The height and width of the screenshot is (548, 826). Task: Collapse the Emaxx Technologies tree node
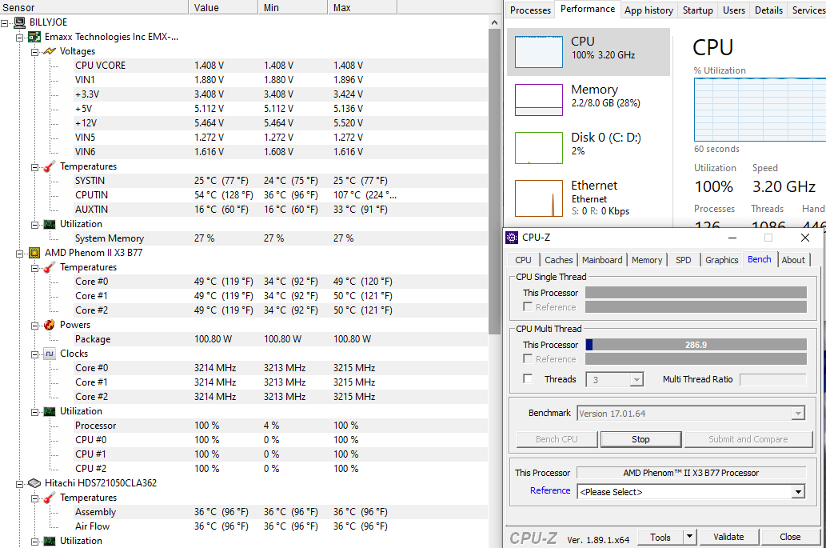click(x=19, y=37)
